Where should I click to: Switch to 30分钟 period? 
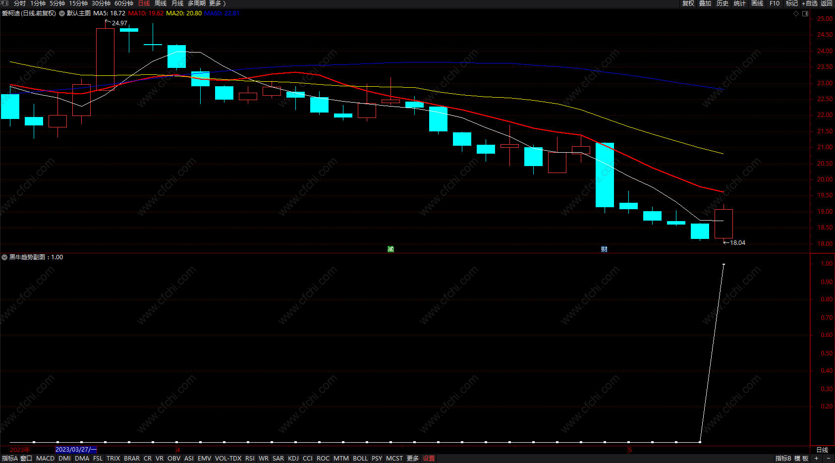coord(101,3)
